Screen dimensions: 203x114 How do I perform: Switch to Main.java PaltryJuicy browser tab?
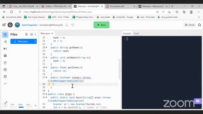[x=153, y=6]
